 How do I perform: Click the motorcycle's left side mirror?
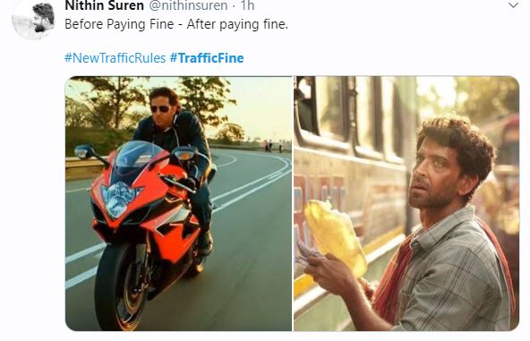click(83, 151)
